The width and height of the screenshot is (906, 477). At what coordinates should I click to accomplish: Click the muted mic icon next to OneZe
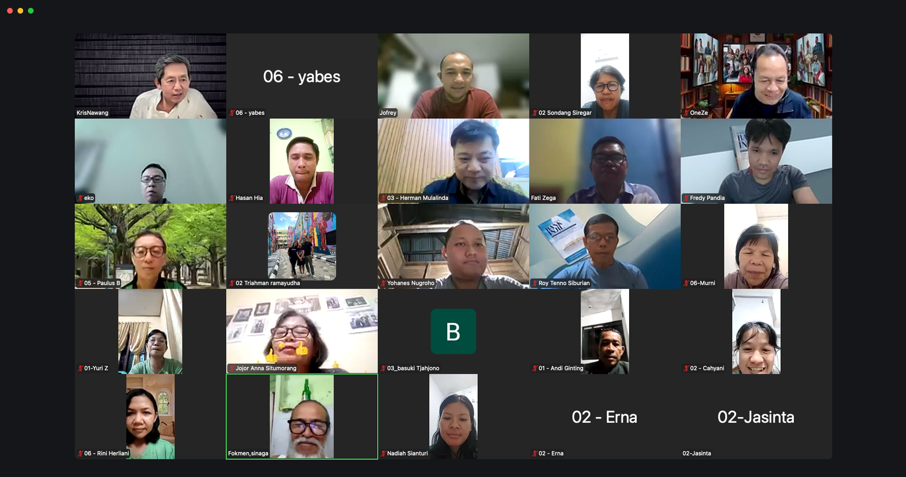(x=686, y=113)
